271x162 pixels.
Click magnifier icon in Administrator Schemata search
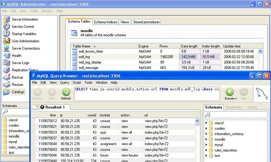click(5, 111)
